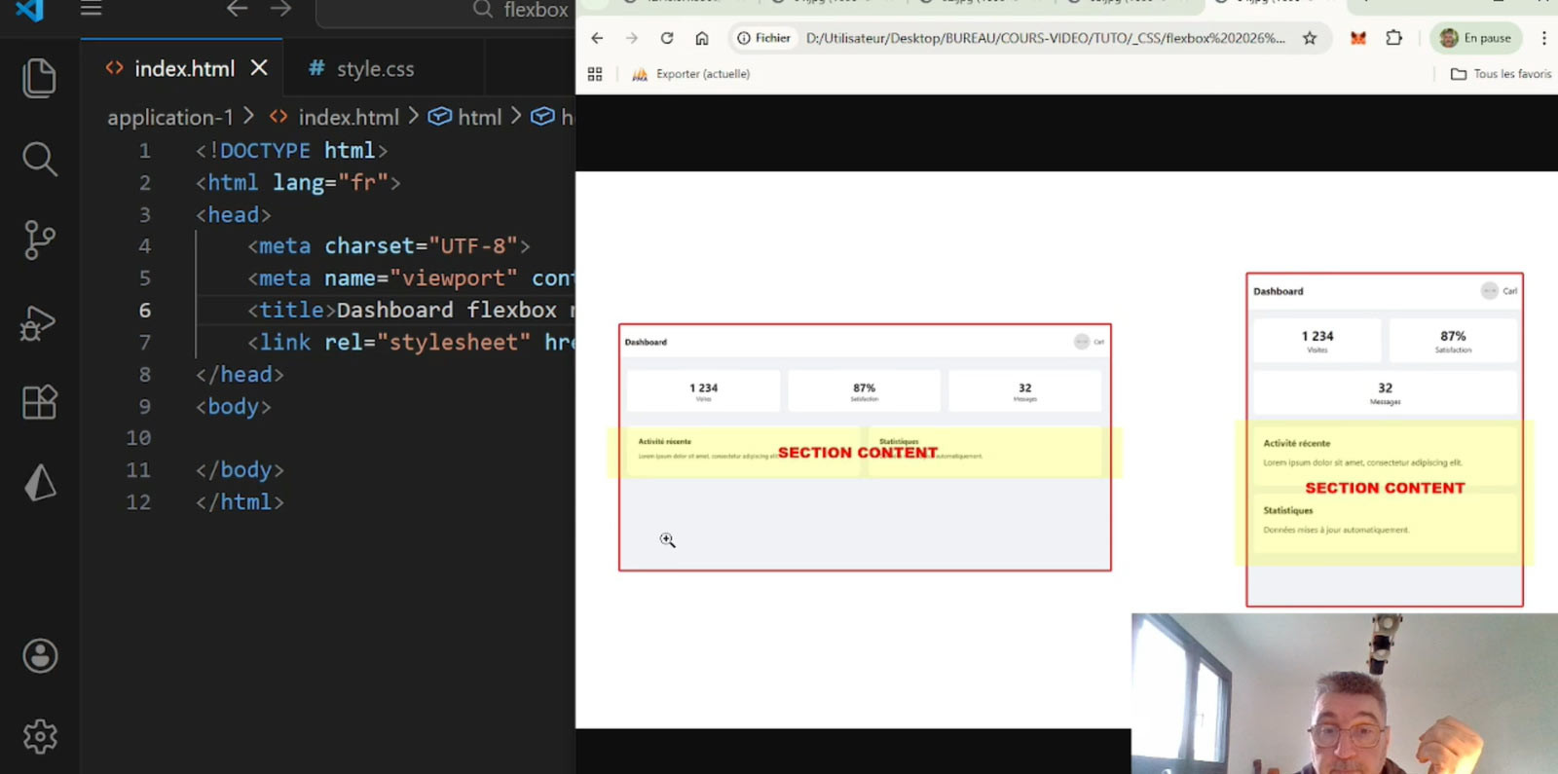Click the browser home button
1558x774 pixels.
point(702,38)
